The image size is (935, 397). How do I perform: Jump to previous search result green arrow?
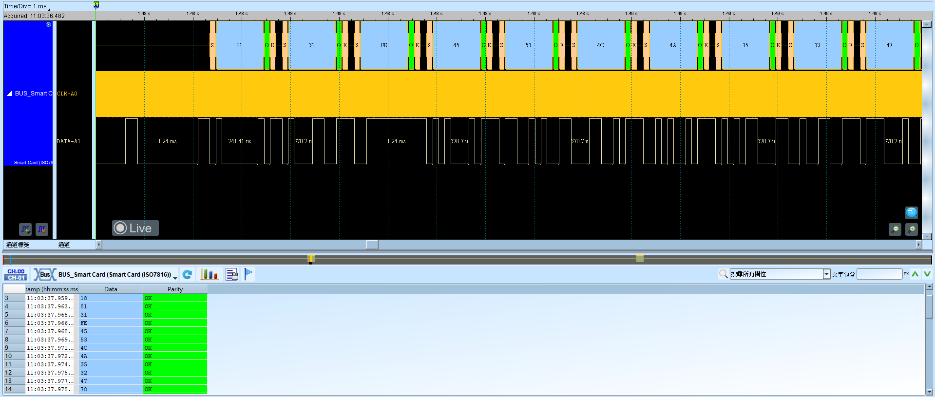click(915, 274)
